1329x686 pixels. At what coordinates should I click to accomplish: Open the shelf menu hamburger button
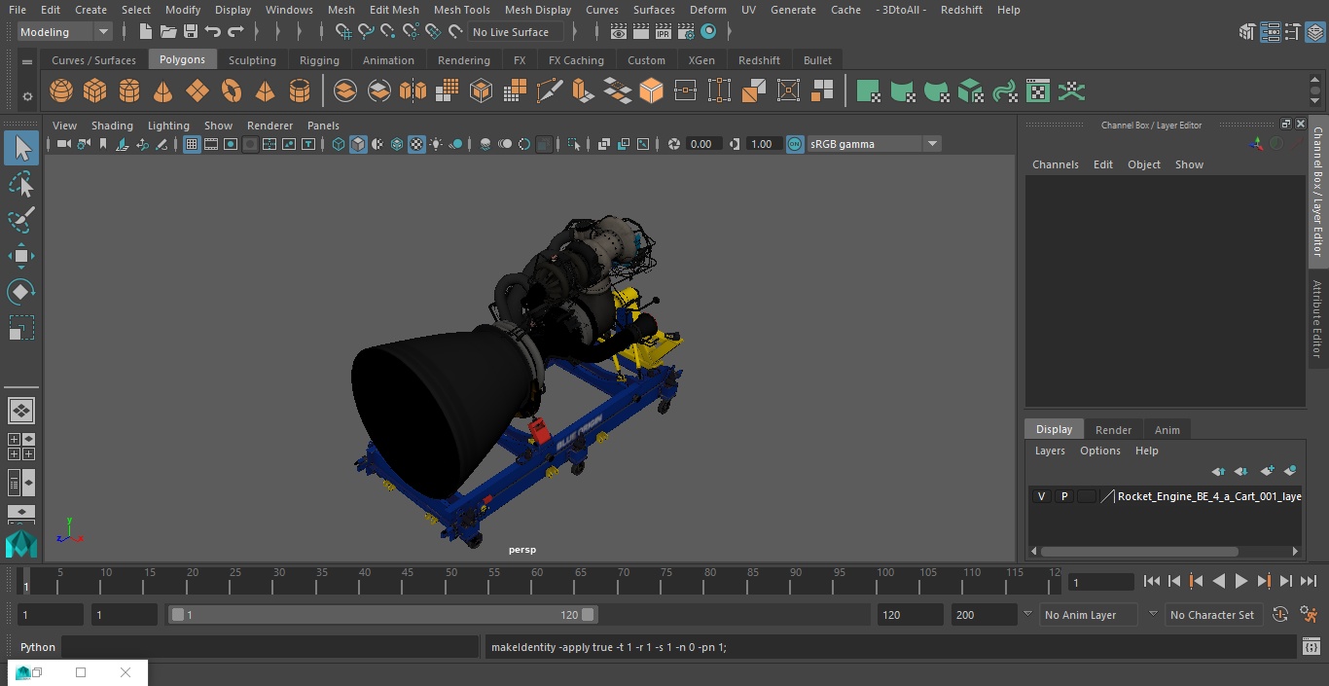pos(27,61)
